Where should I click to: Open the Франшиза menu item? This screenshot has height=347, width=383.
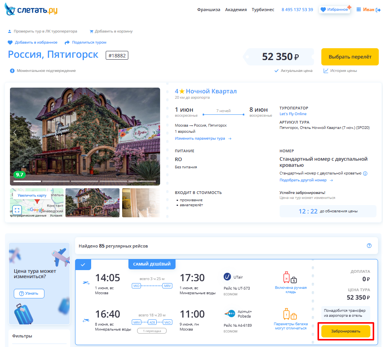coord(209,10)
